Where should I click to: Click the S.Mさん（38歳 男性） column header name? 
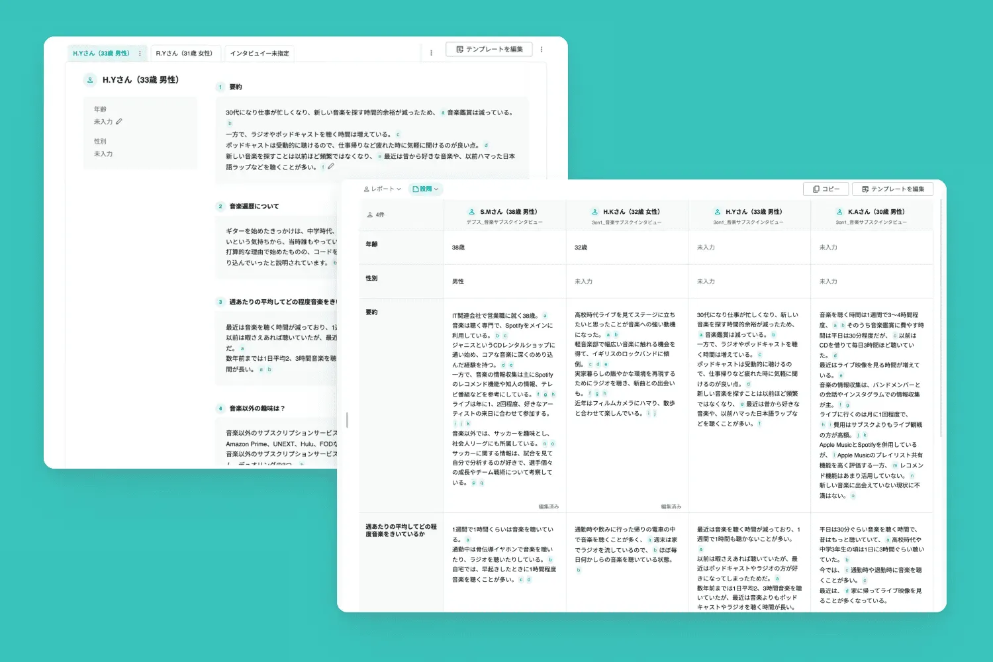click(x=508, y=212)
